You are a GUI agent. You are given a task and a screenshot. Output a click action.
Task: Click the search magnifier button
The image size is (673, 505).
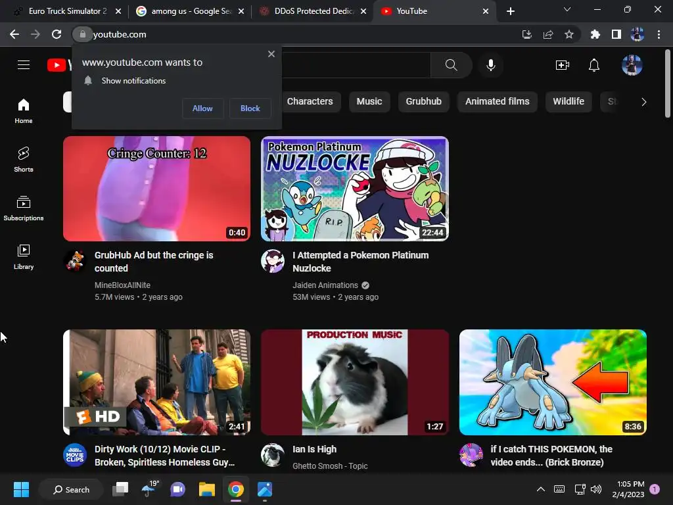pyautogui.click(x=451, y=65)
